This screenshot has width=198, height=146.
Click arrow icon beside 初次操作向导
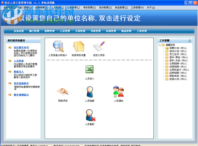10,47
